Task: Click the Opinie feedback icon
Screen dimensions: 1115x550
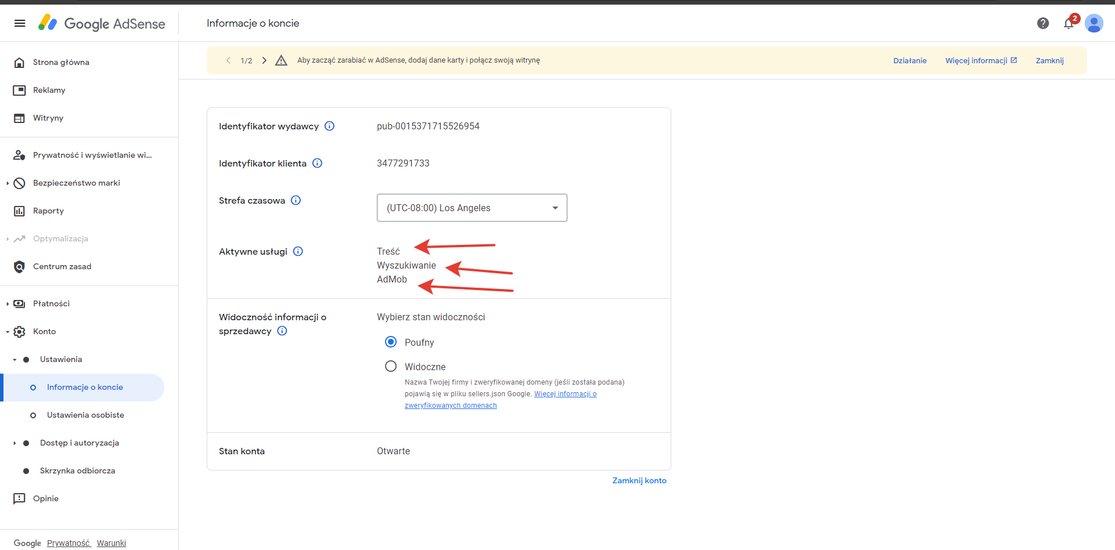Action: tap(19, 498)
